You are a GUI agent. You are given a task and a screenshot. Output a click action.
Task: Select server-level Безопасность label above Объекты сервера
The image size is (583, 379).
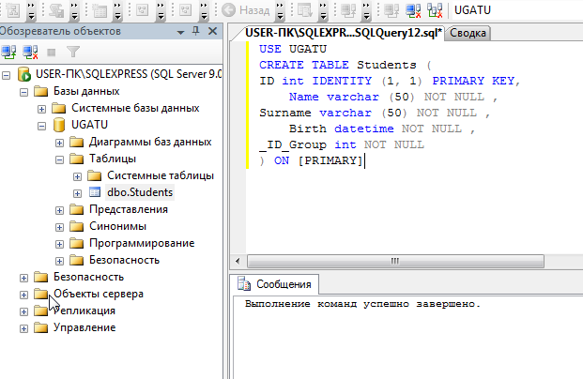click(88, 277)
